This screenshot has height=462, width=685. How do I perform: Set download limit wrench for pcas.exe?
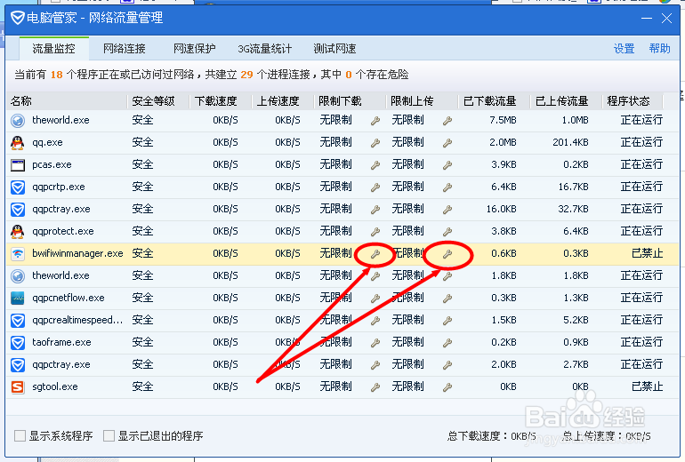375,165
